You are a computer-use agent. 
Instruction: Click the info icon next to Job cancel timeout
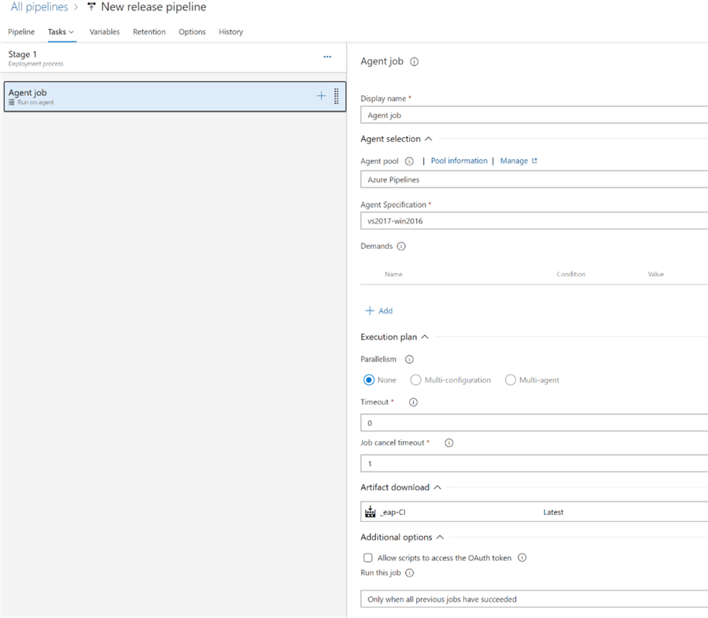coord(449,443)
